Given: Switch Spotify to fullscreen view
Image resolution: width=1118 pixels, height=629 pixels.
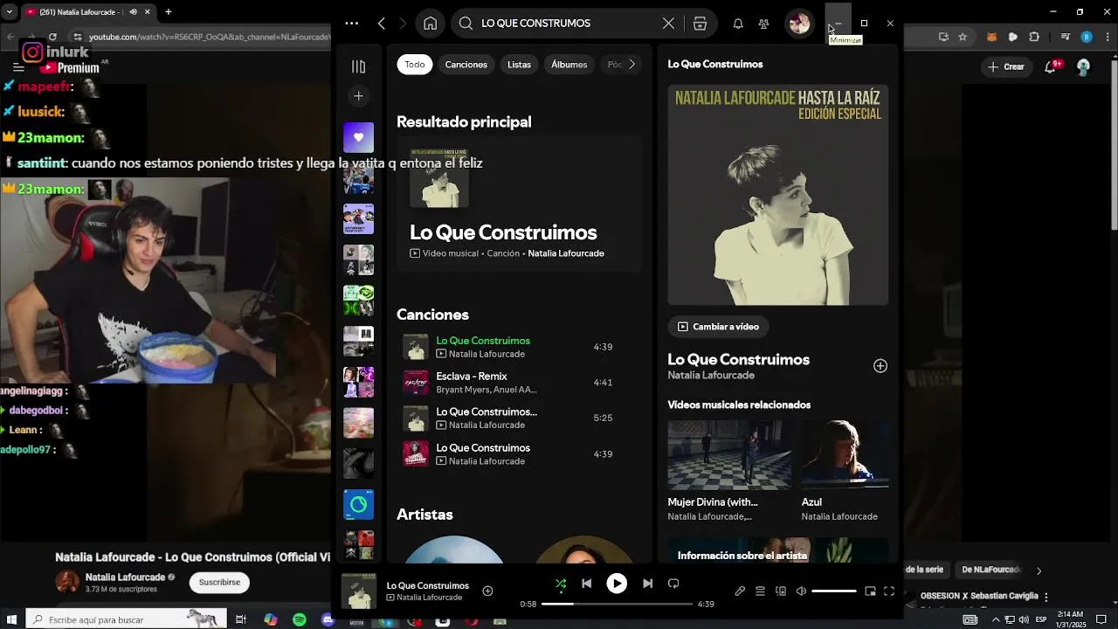Looking at the screenshot, I should coord(889,591).
